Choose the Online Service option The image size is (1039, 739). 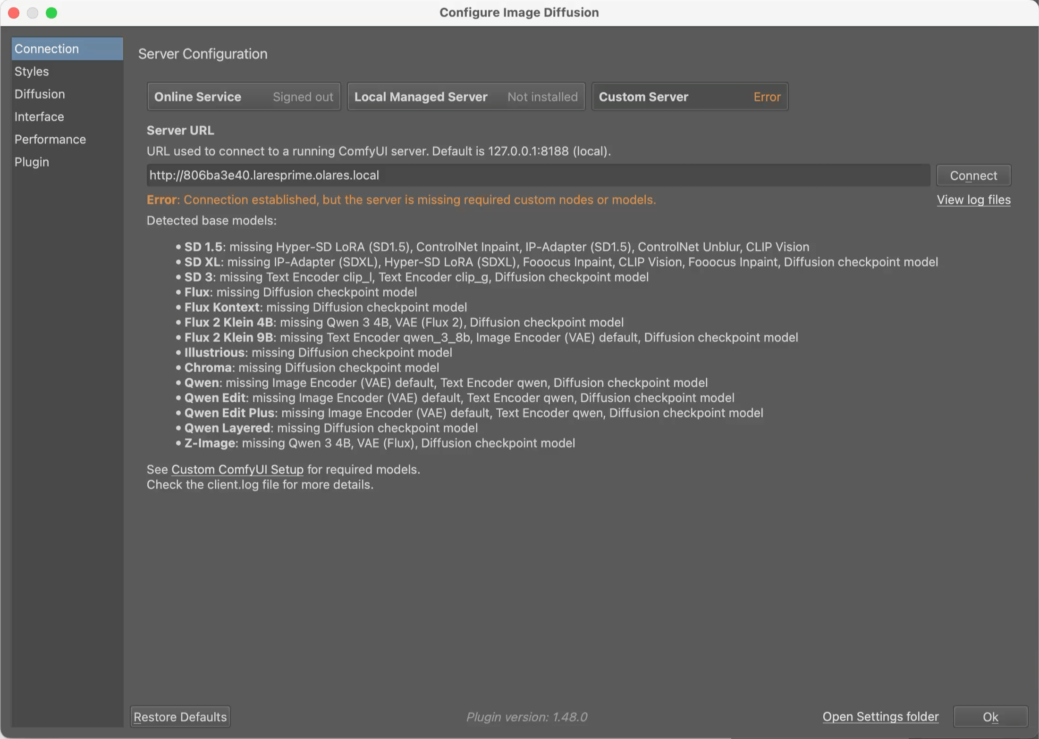tap(244, 97)
